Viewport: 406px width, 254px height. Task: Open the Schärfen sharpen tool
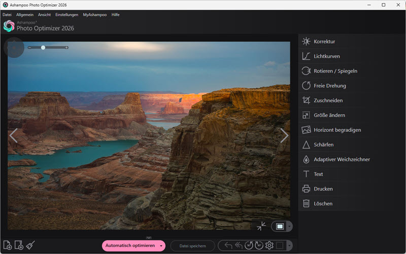click(351, 144)
